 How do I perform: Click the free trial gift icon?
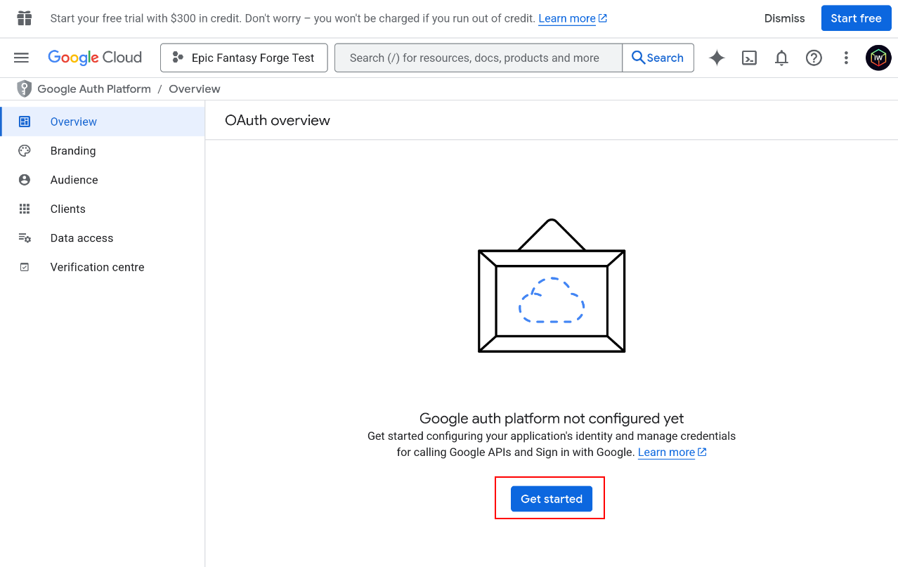[x=24, y=18]
